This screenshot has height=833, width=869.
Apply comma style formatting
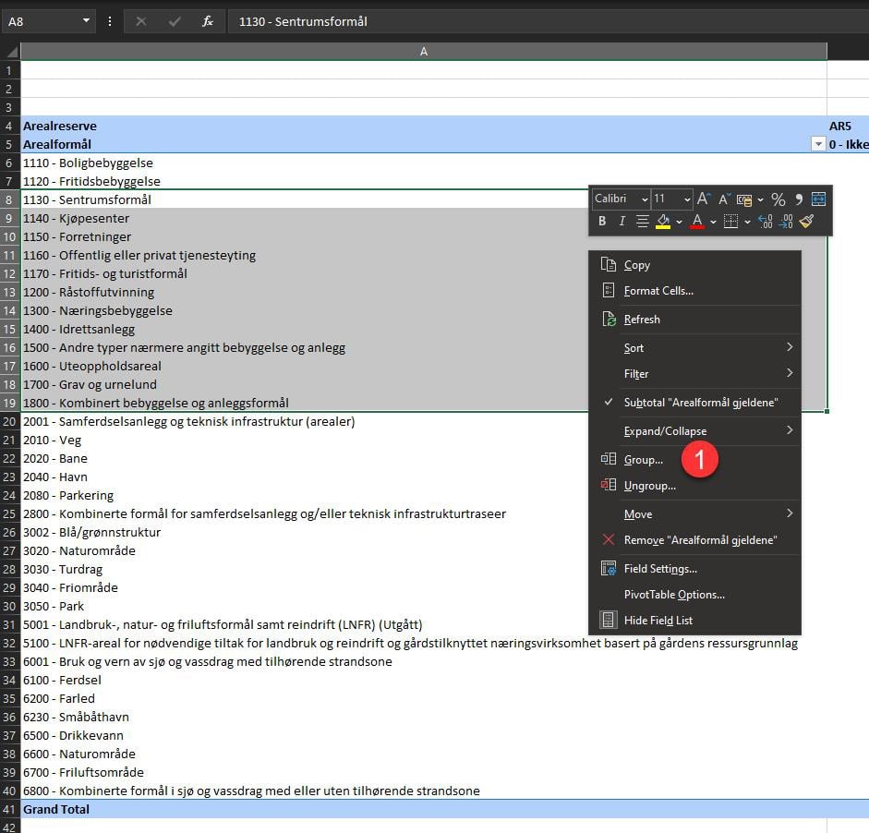(x=799, y=199)
